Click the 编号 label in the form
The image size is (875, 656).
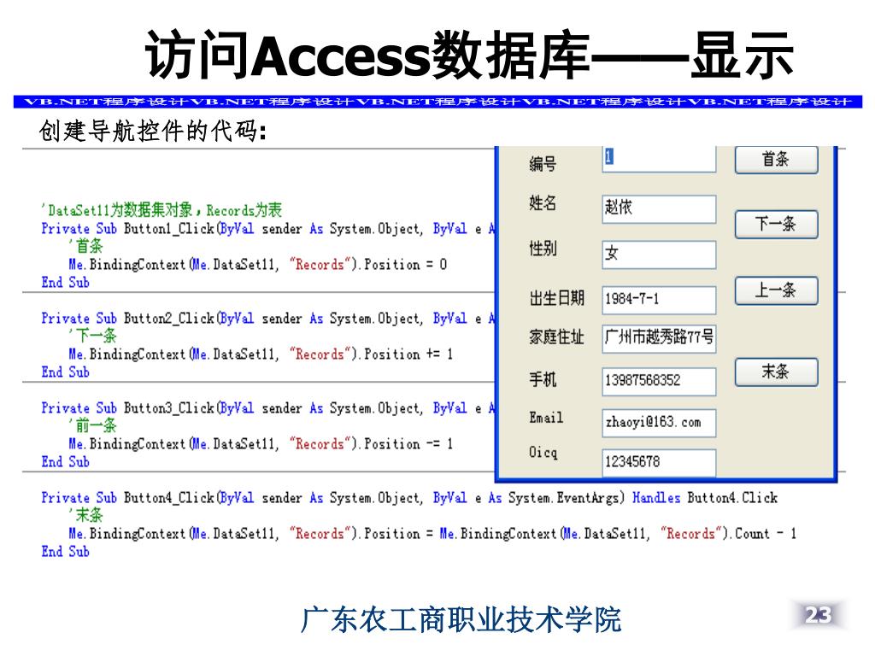543,164
